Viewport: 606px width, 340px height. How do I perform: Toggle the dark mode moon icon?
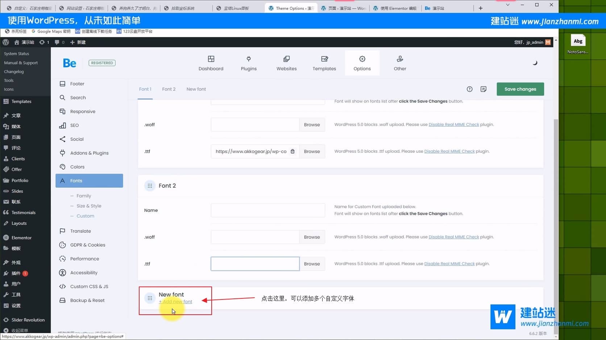click(x=535, y=63)
